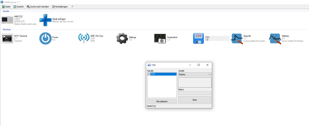Open the SCPI Terminal module
This screenshot has width=309, height=126.
(7, 38)
